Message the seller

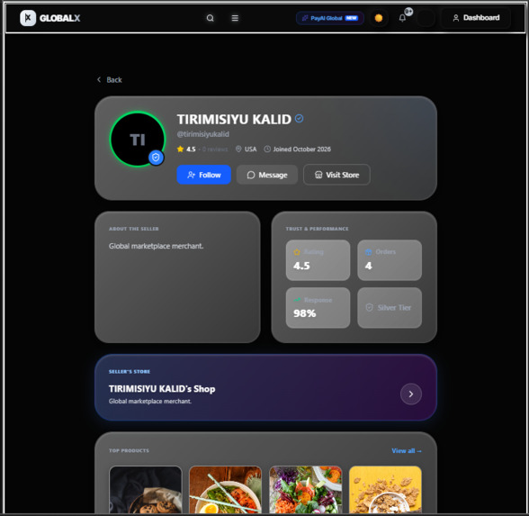267,175
